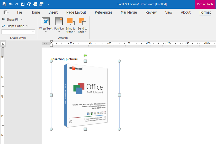Image resolution: width=216 pixels, height=144 pixels.
Task: Open the ribbon display options menu
Action: [x=6, y=12]
